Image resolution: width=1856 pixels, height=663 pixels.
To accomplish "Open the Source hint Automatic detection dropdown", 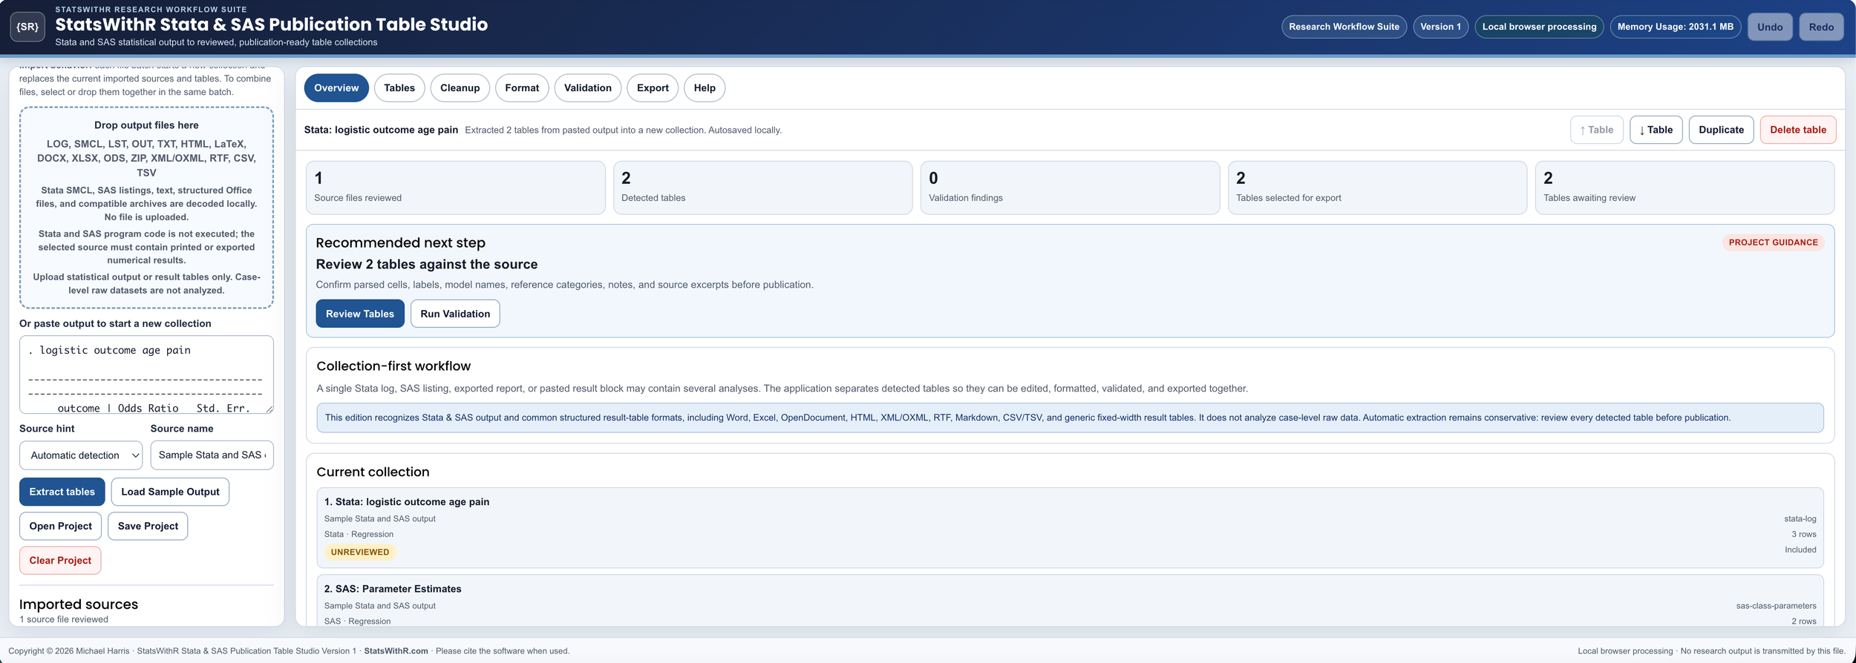I will (x=82, y=455).
